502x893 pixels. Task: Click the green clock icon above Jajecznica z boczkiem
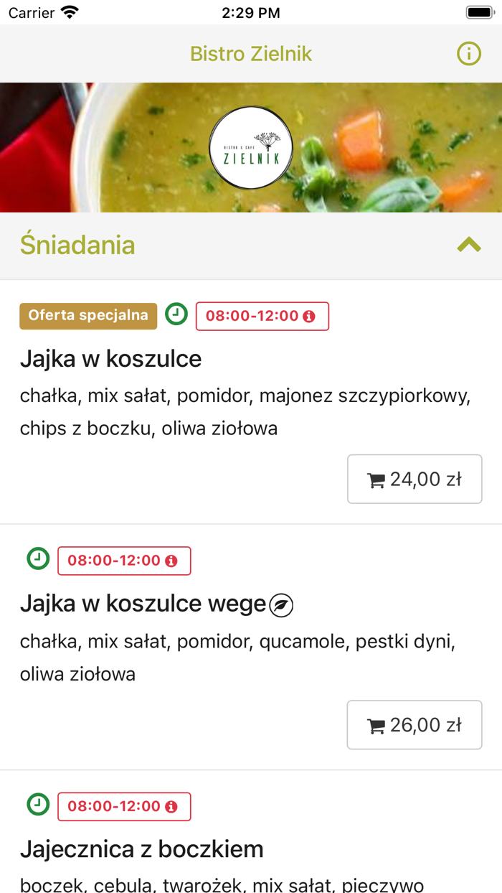tap(38, 805)
